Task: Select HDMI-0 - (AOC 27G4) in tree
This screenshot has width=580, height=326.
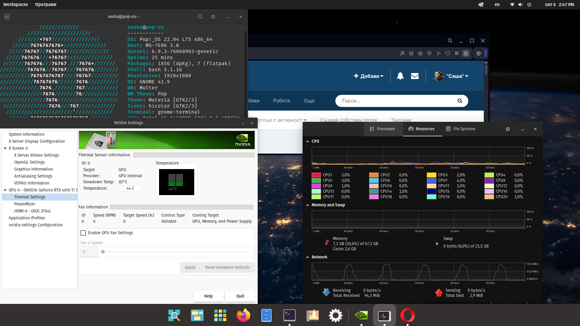Action: (32, 211)
